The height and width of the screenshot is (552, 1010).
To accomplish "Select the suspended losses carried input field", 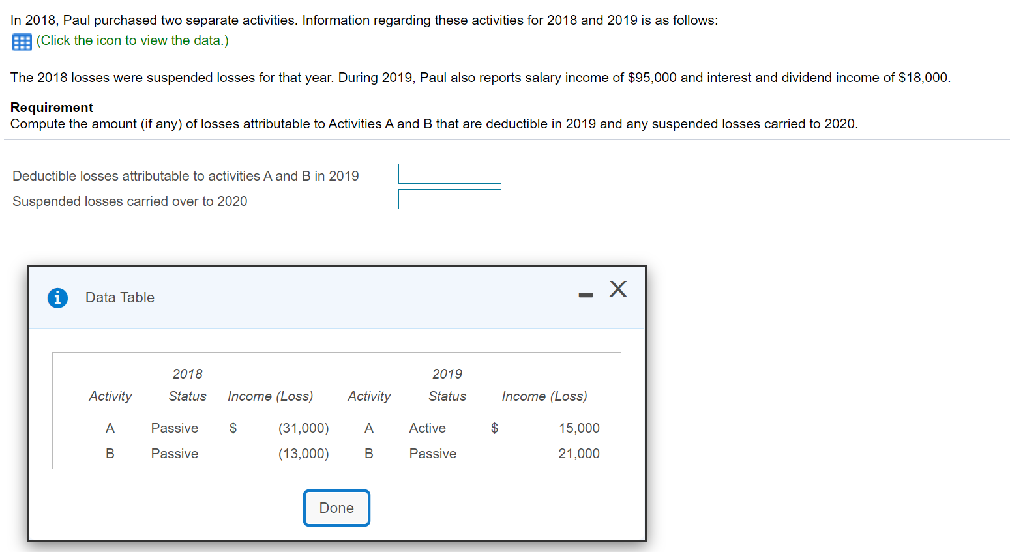I will coord(449,199).
